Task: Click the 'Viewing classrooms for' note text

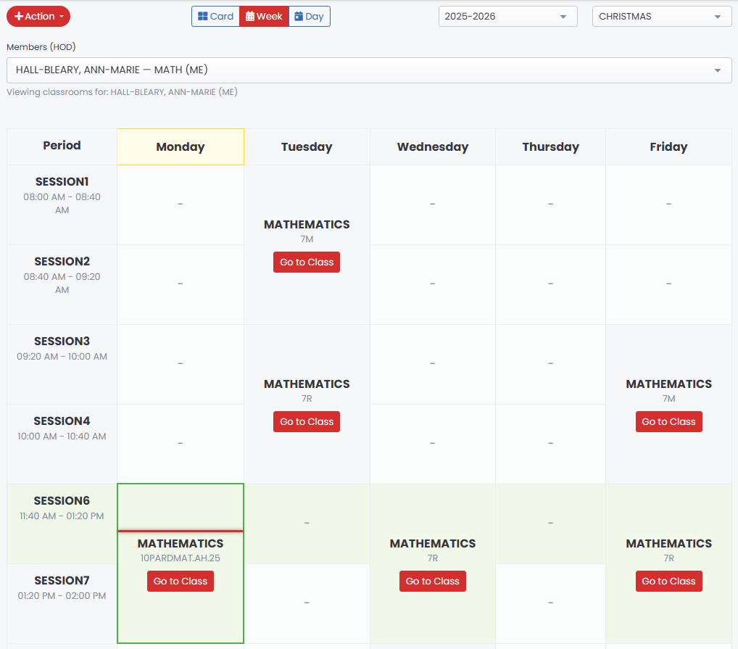Action: [122, 92]
